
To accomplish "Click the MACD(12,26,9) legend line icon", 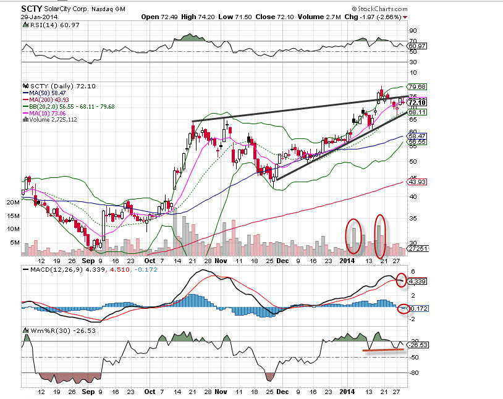I will [24, 270].
